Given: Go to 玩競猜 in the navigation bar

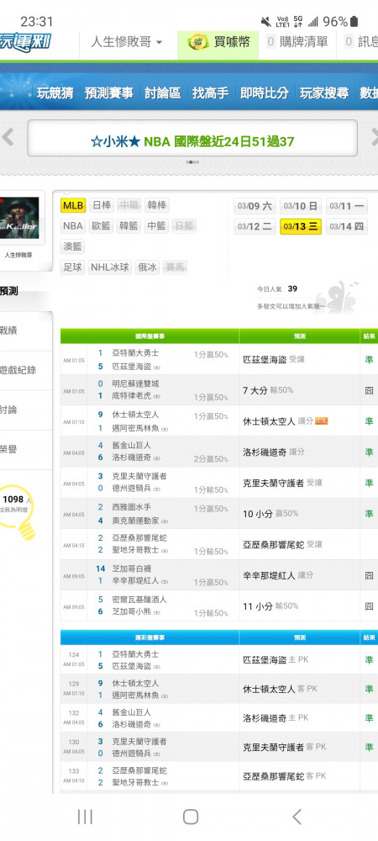Looking at the screenshot, I should [55, 93].
